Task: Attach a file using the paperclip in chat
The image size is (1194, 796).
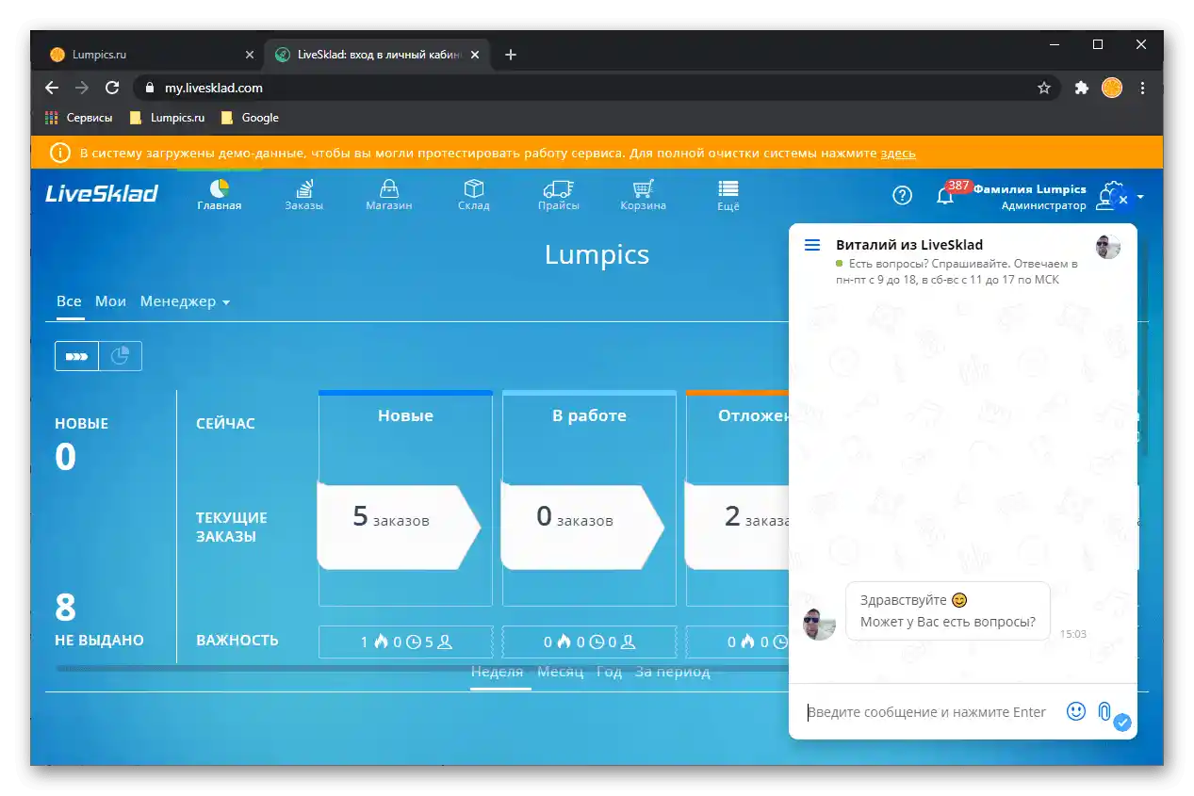Action: click(x=1103, y=711)
